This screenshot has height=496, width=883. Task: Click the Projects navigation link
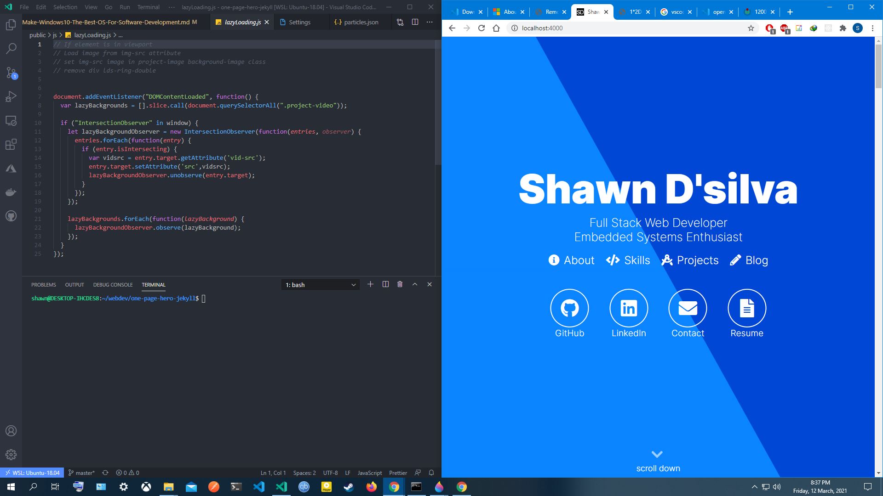(x=690, y=260)
